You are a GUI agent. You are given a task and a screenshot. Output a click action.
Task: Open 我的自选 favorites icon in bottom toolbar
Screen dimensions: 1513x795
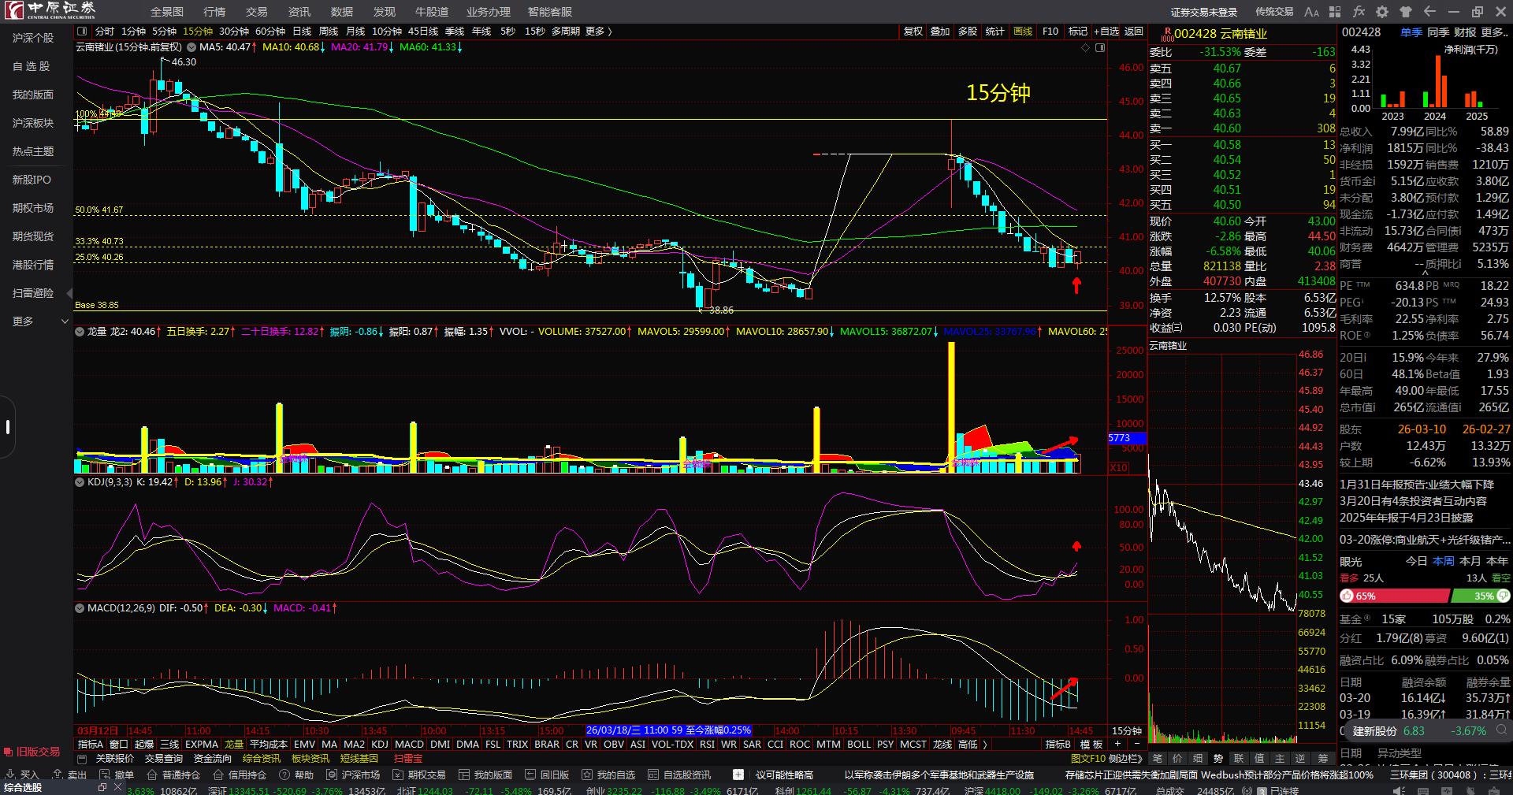587,775
